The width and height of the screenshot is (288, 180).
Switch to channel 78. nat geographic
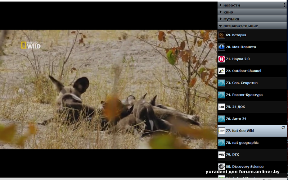coord(252,143)
